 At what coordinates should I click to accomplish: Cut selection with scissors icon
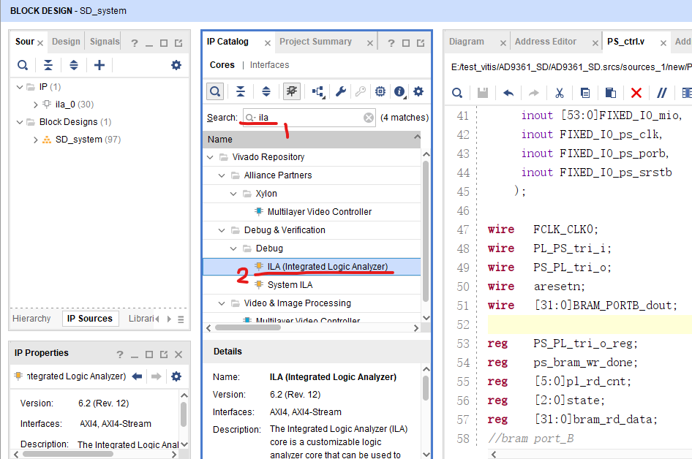pyautogui.click(x=560, y=93)
